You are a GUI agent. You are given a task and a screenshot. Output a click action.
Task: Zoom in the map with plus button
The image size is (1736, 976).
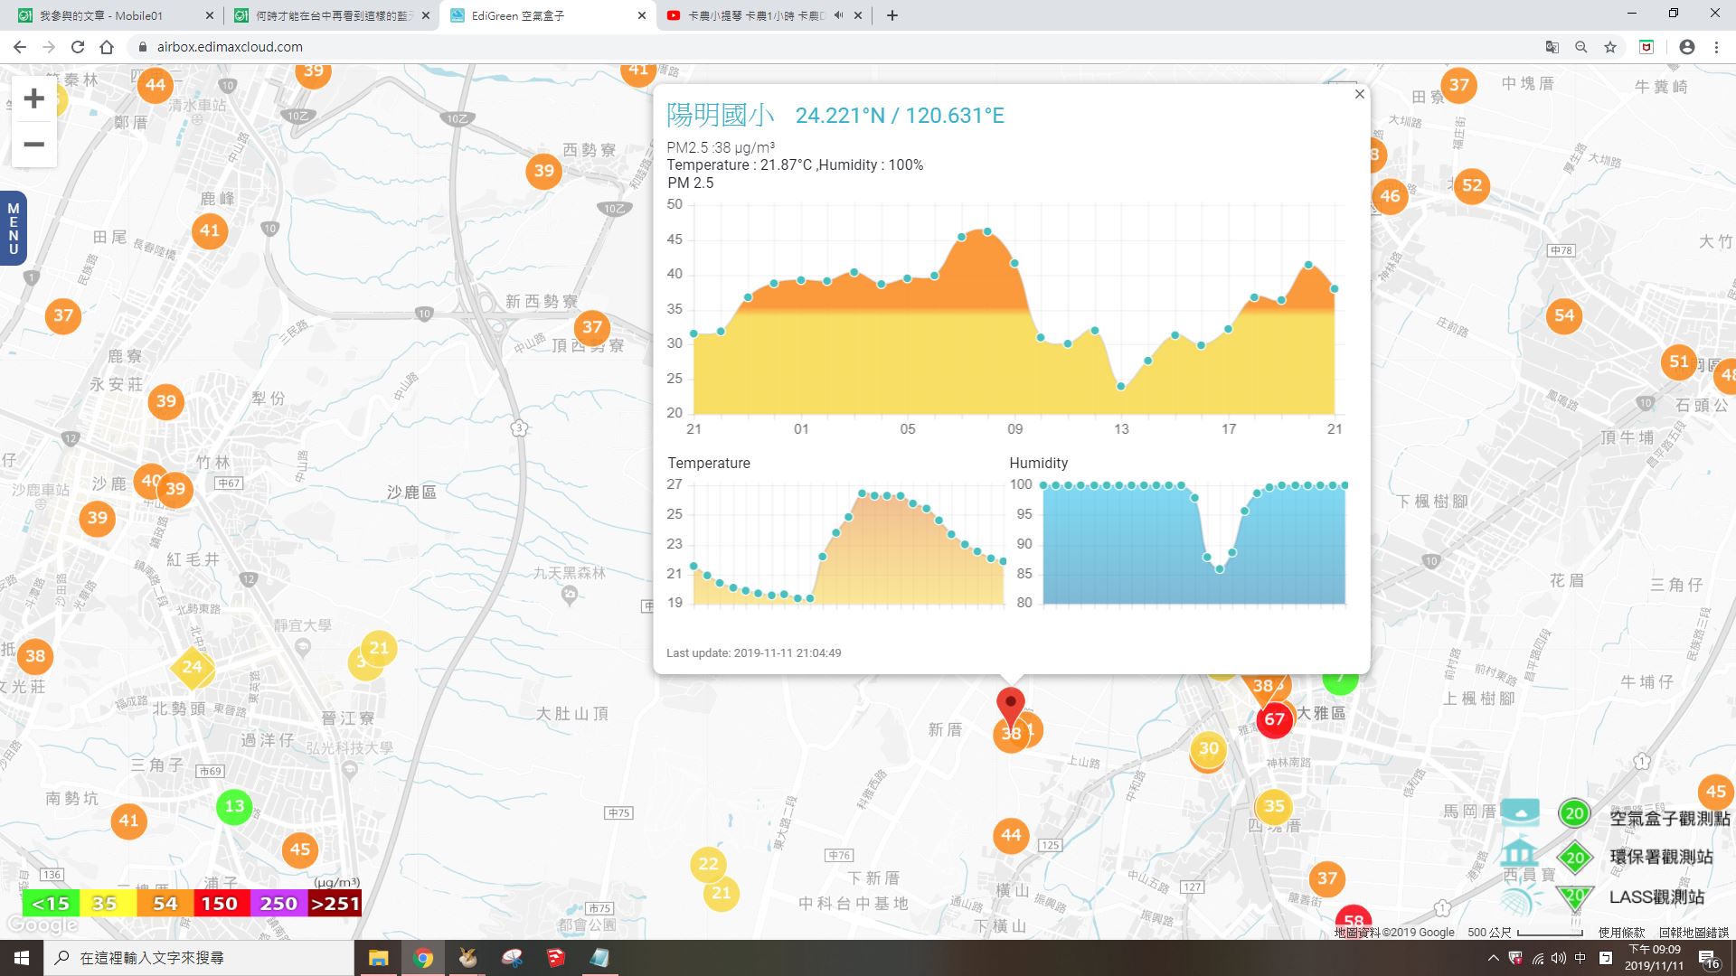point(33,99)
